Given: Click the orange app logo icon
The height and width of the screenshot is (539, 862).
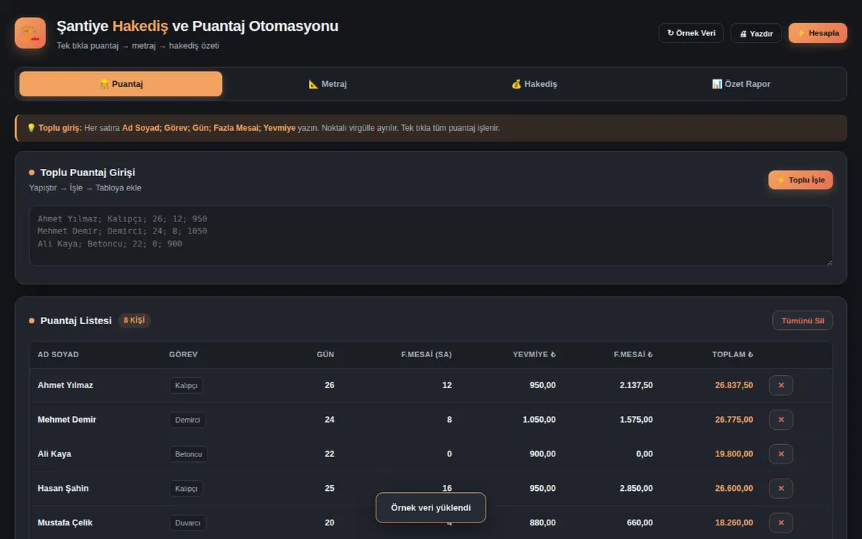Looking at the screenshot, I should [30, 33].
